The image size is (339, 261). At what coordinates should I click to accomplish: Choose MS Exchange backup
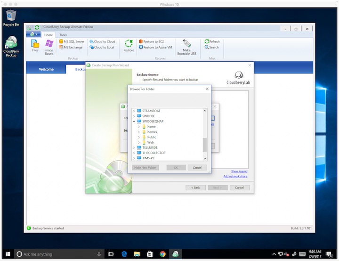point(71,47)
